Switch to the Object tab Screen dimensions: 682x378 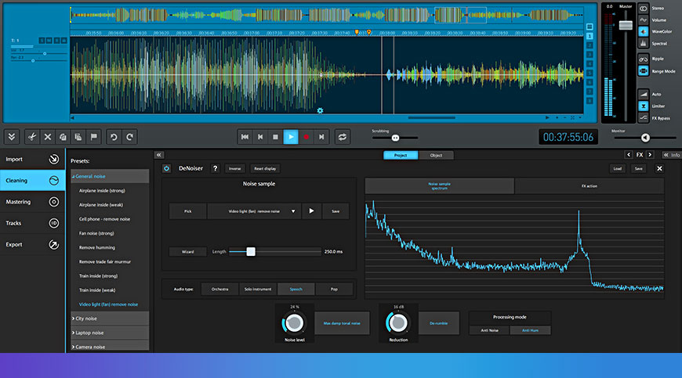[436, 156]
